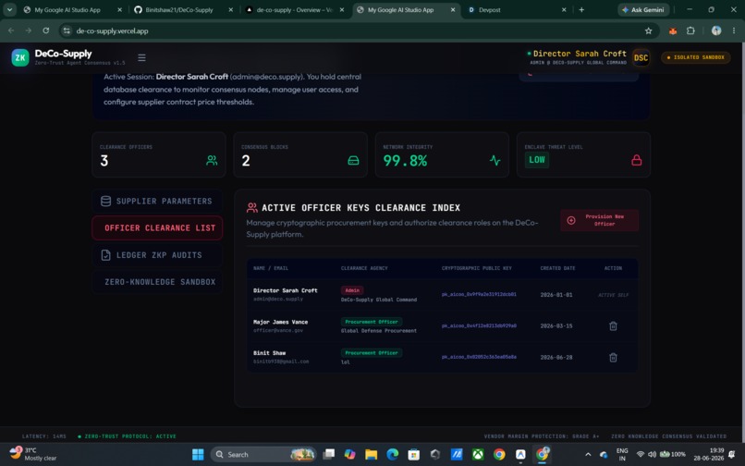The width and height of the screenshot is (745, 466).
Task: Click the site information icon in address bar
Action: [x=67, y=31]
